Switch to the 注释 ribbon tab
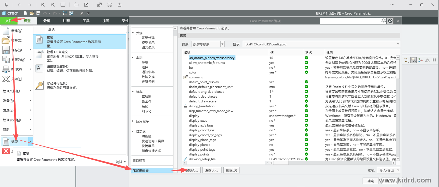This screenshot has height=187, width=439. coord(66,21)
